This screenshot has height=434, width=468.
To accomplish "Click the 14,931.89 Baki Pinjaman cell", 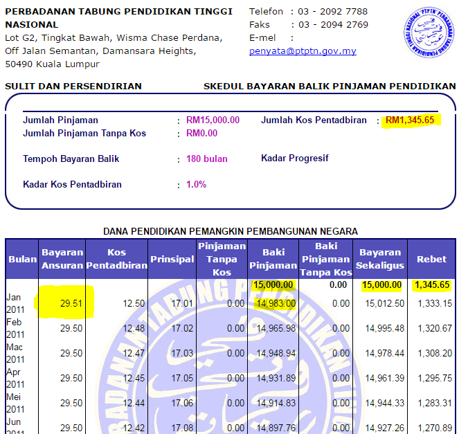I will [x=276, y=378].
